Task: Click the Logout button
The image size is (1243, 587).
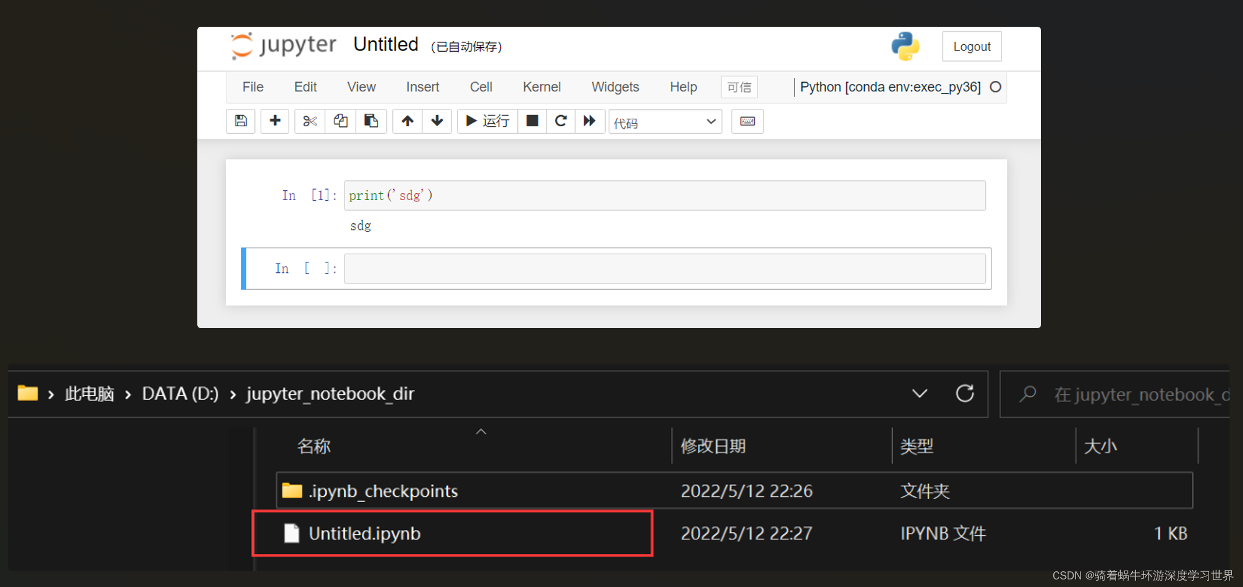Action: [972, 47]
